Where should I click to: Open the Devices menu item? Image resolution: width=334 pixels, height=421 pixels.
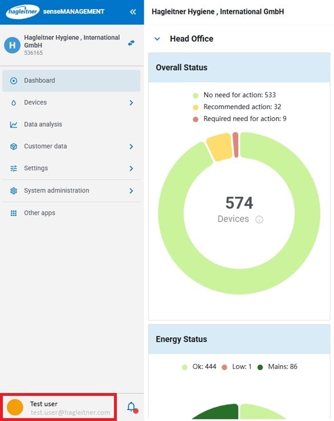coord(71,103)
